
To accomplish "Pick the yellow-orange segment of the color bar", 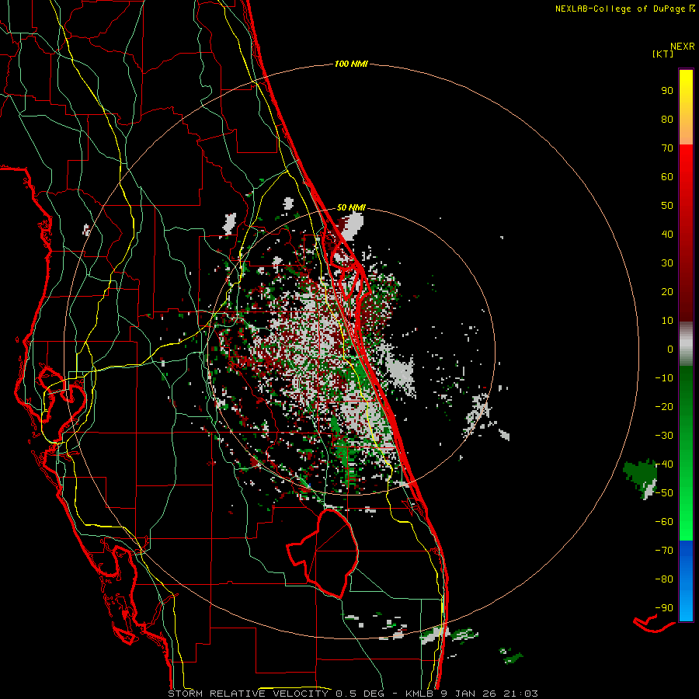I will click(686, 107).
